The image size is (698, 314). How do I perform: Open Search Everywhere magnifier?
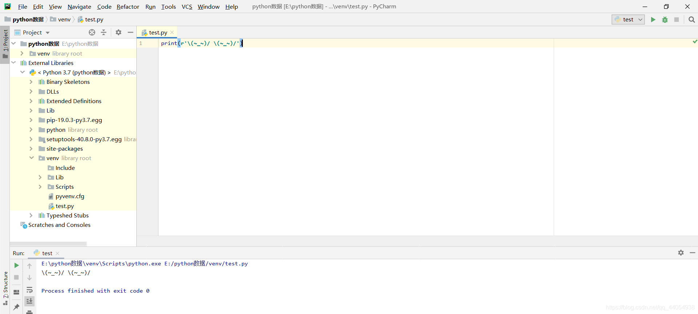(x=691, y=20)
